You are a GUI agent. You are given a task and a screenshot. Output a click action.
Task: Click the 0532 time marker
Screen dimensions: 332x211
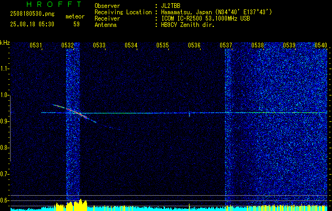(68, 45)
